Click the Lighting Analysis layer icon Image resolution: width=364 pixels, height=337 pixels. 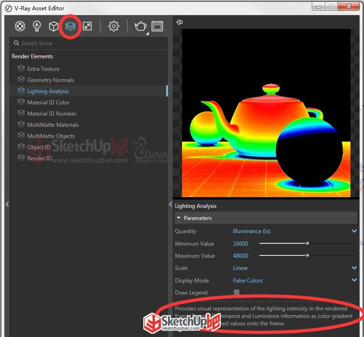coord(21,91)
